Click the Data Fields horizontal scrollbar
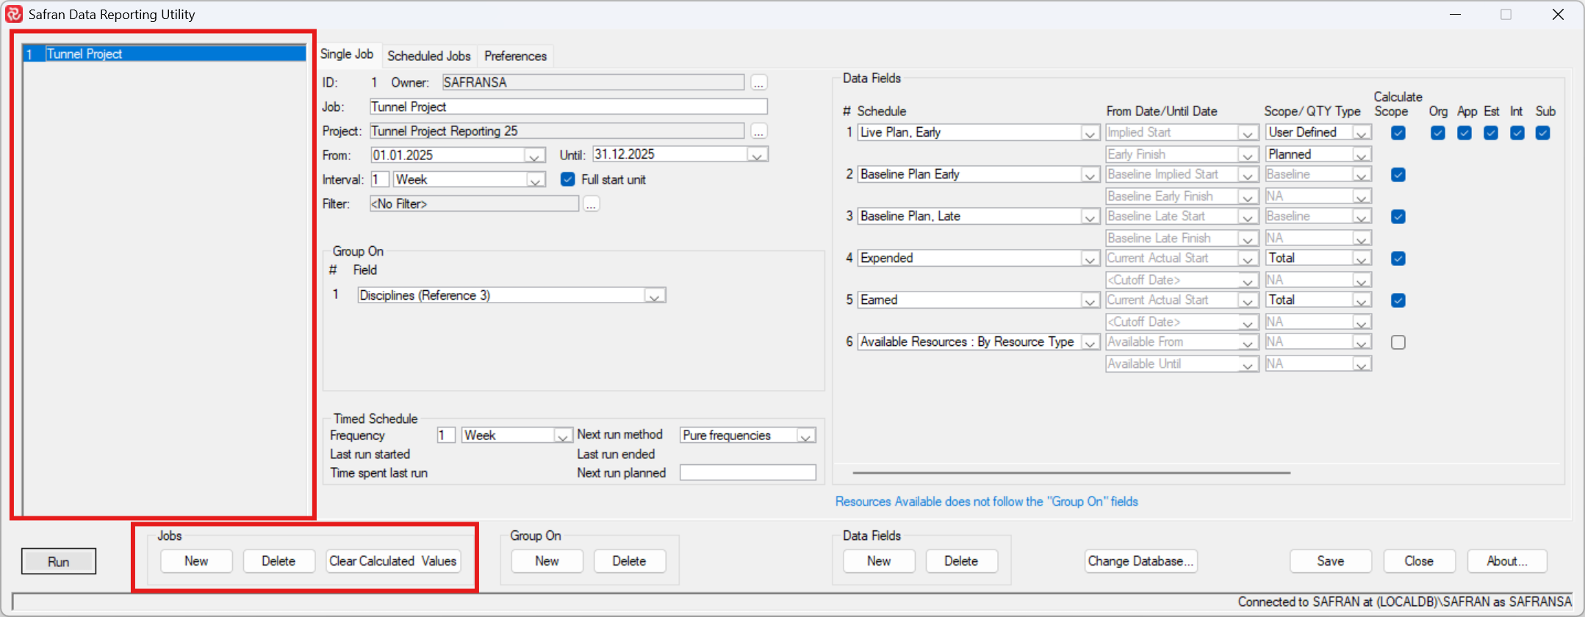Image resolution: width=1585 pixels, height=617 pixels. [1071, 473]
